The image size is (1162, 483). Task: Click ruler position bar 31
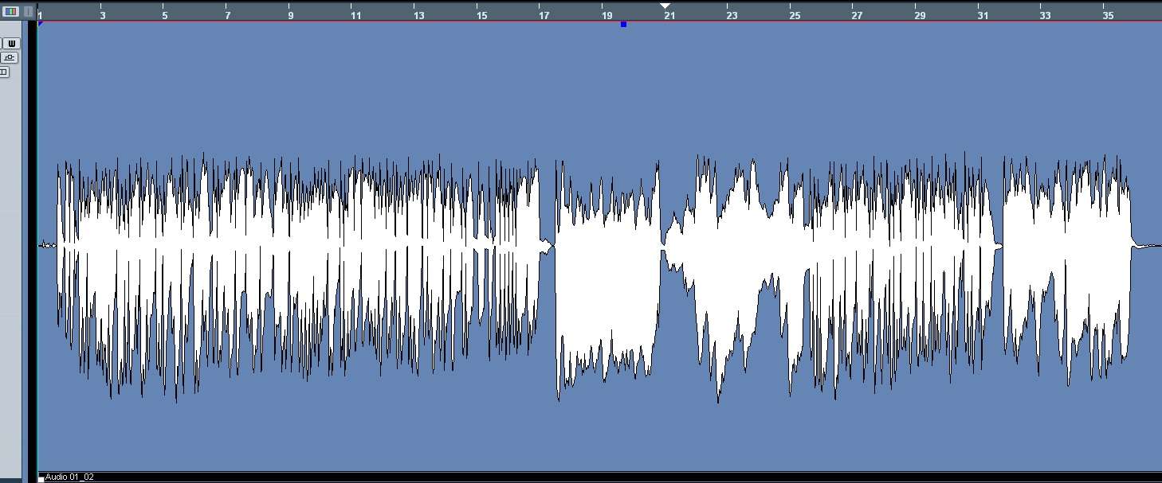coord(983,15)
